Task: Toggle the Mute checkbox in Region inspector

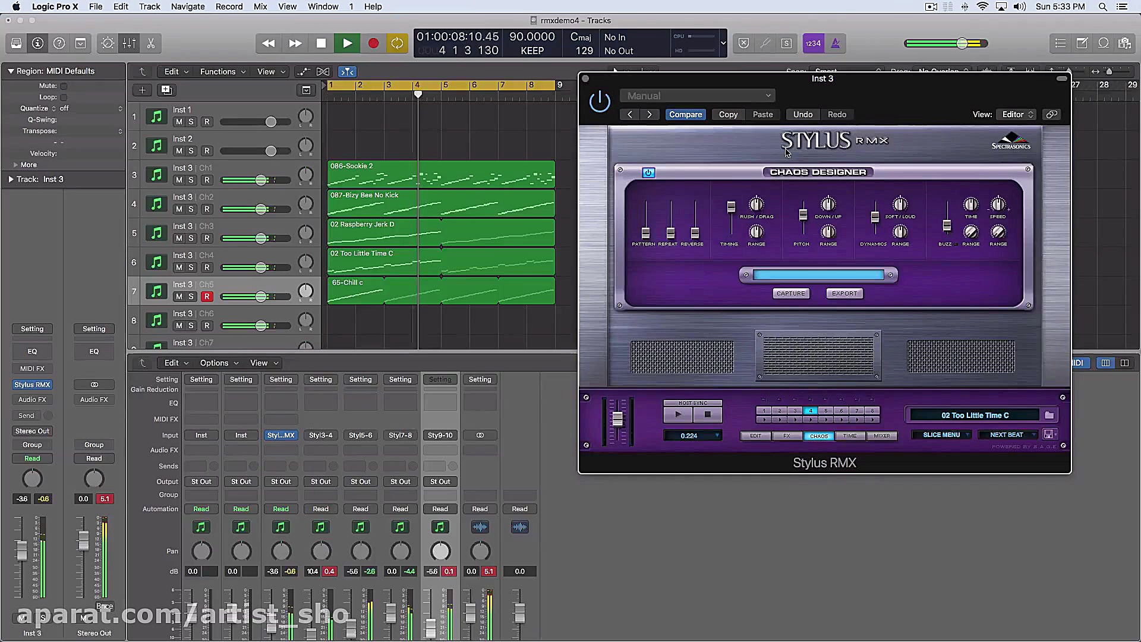Action: [64, 86]
